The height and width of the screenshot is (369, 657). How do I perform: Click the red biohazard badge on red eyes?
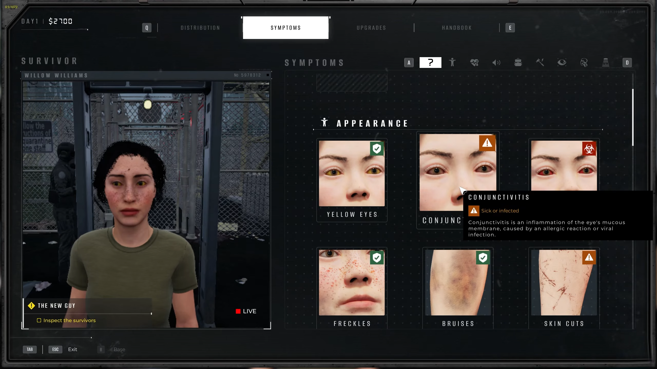pos(589,149)
